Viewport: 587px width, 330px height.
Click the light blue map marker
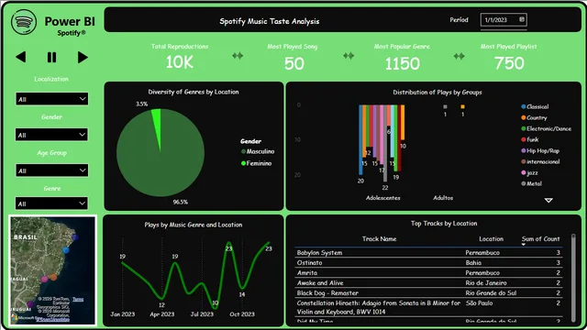tap(66, 250)
